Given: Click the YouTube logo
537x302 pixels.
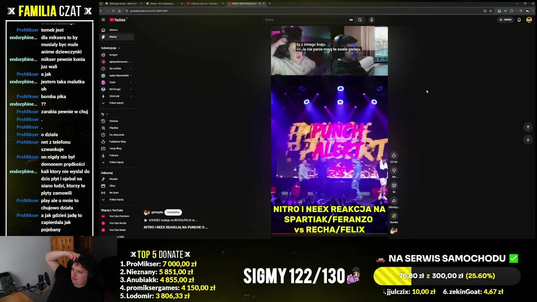Looking at the screenshot, I should (117, 20).
